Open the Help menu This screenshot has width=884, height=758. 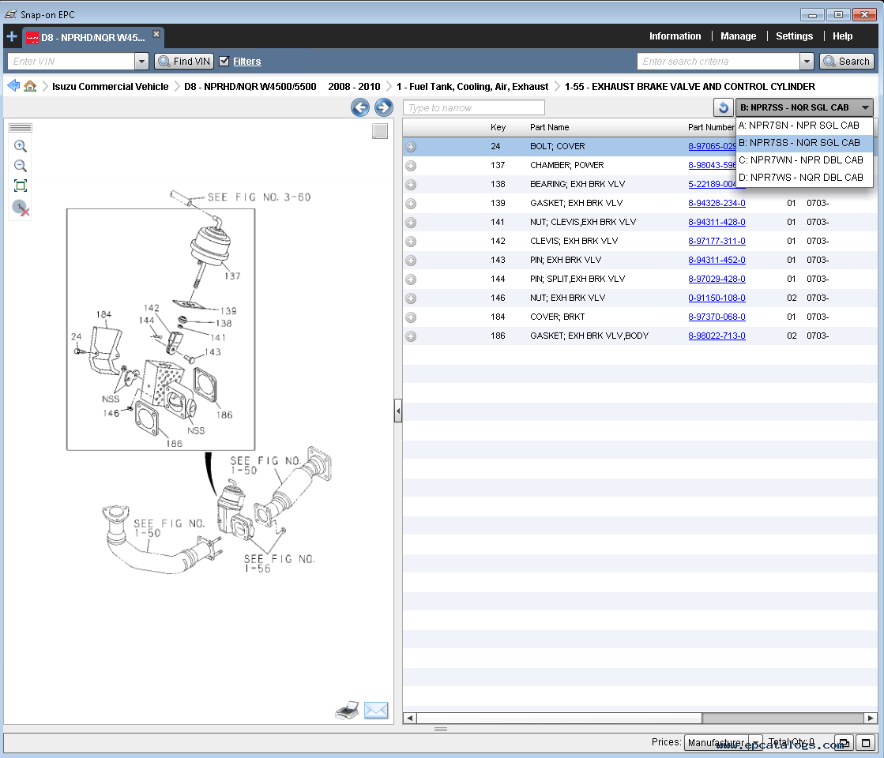click(842, 36)
